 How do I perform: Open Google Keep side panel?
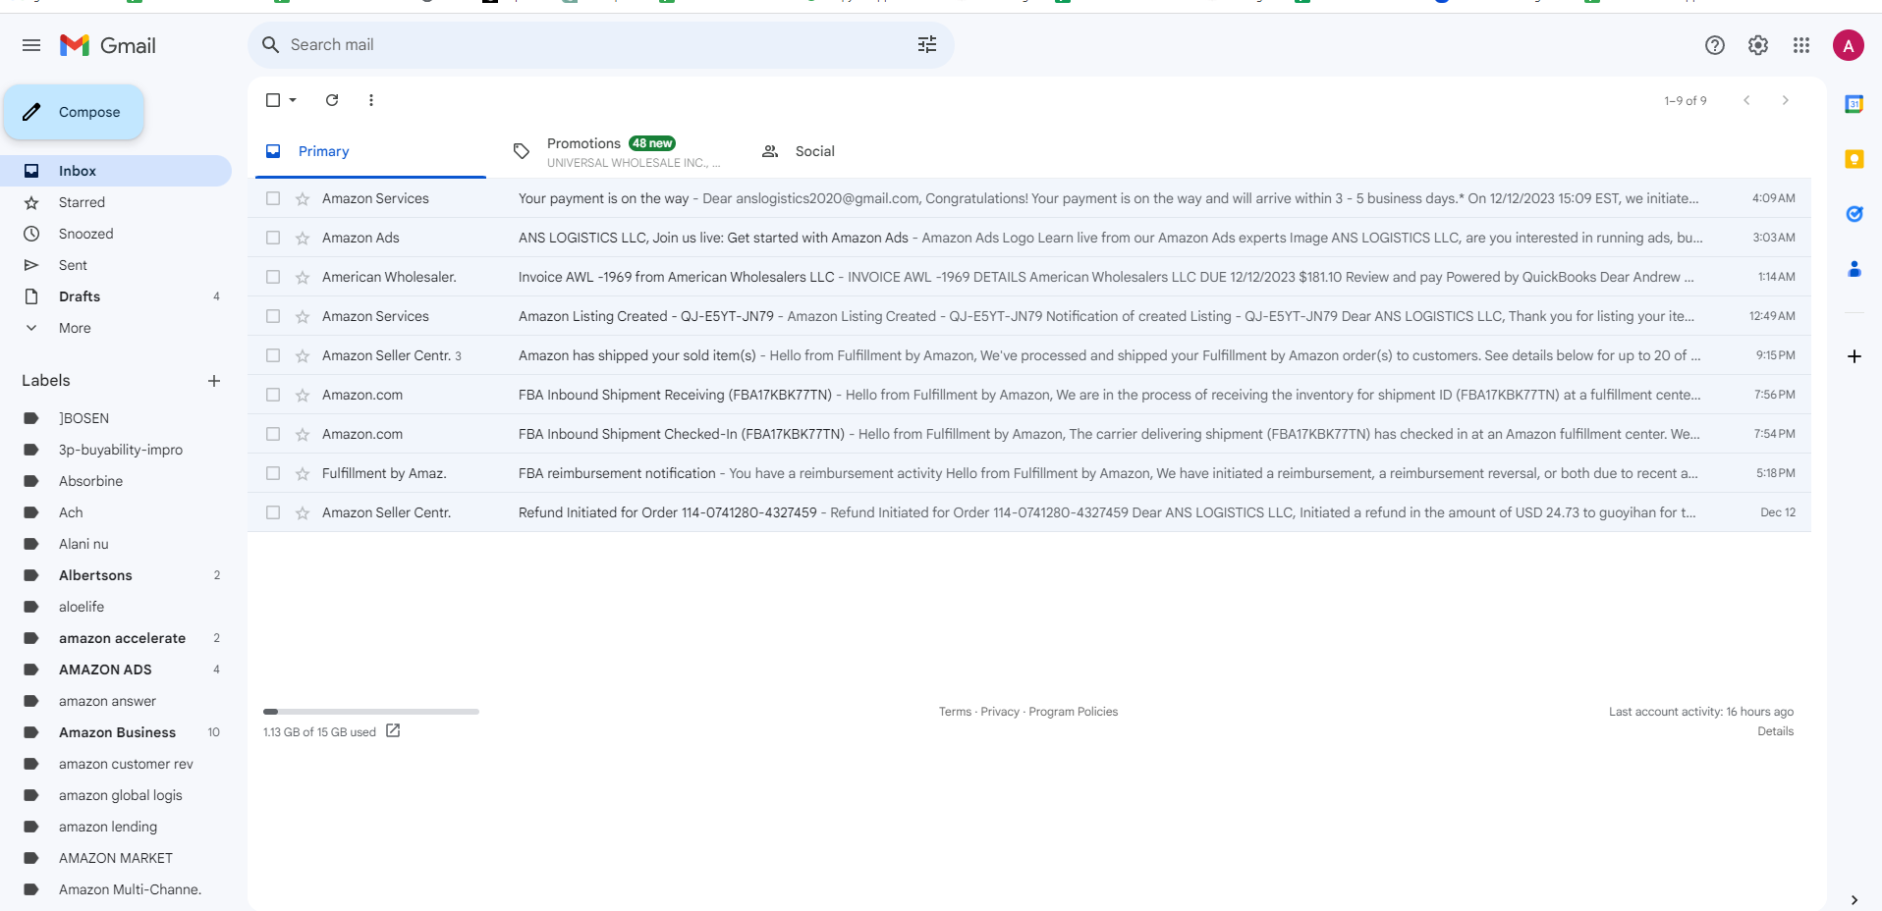(x=1854, y=159)
